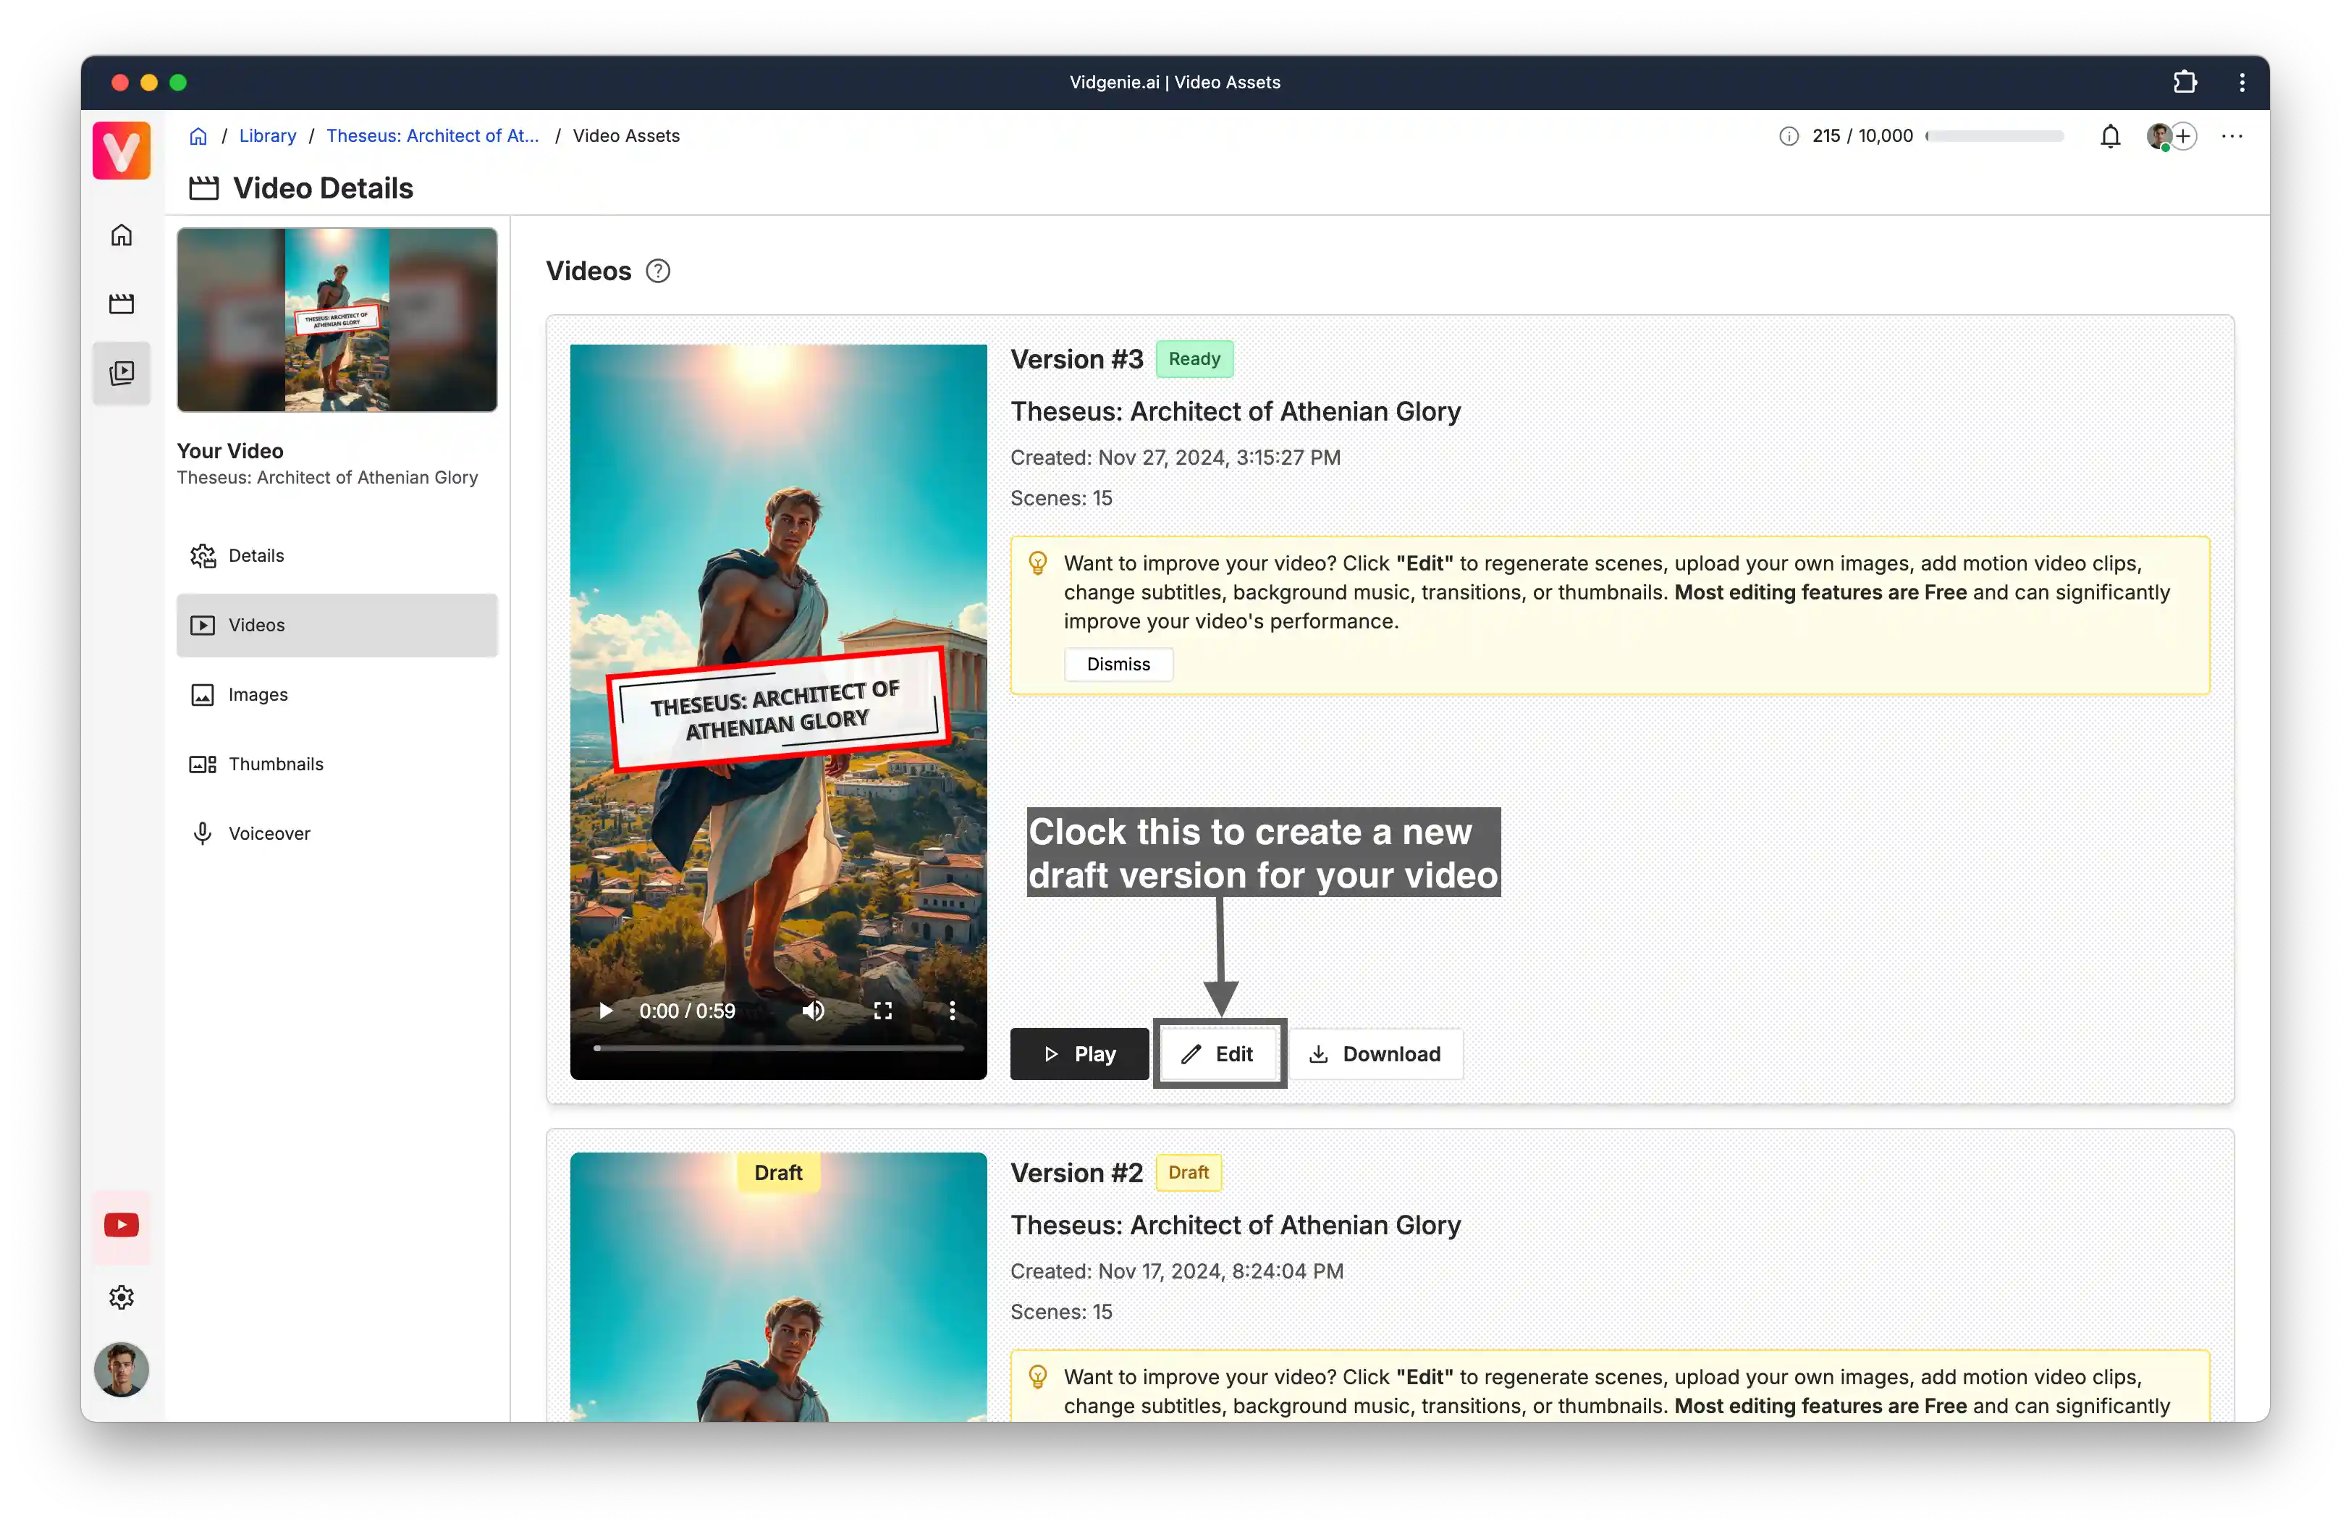Click the add team member plus icon
Image resolution: width=2351 pixels, height=1529 pixels.
click(x=2183, y=135)
